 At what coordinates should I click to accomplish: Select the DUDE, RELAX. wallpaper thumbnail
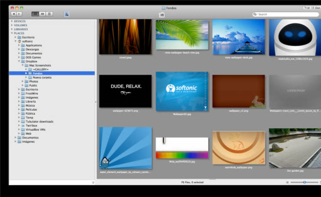click(x=125, y=91)
